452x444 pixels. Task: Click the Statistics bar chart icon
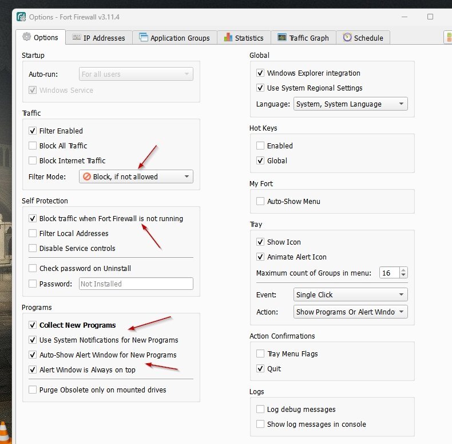pyautogui.click(x=228, y=37)
